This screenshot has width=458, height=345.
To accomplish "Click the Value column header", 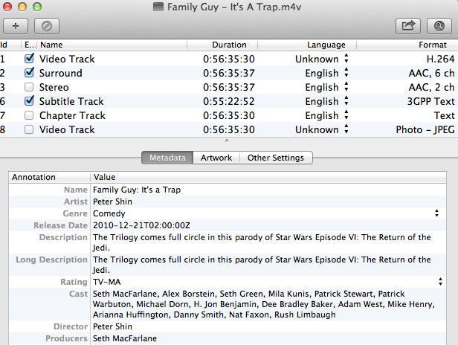I will (x=268, y=177).
